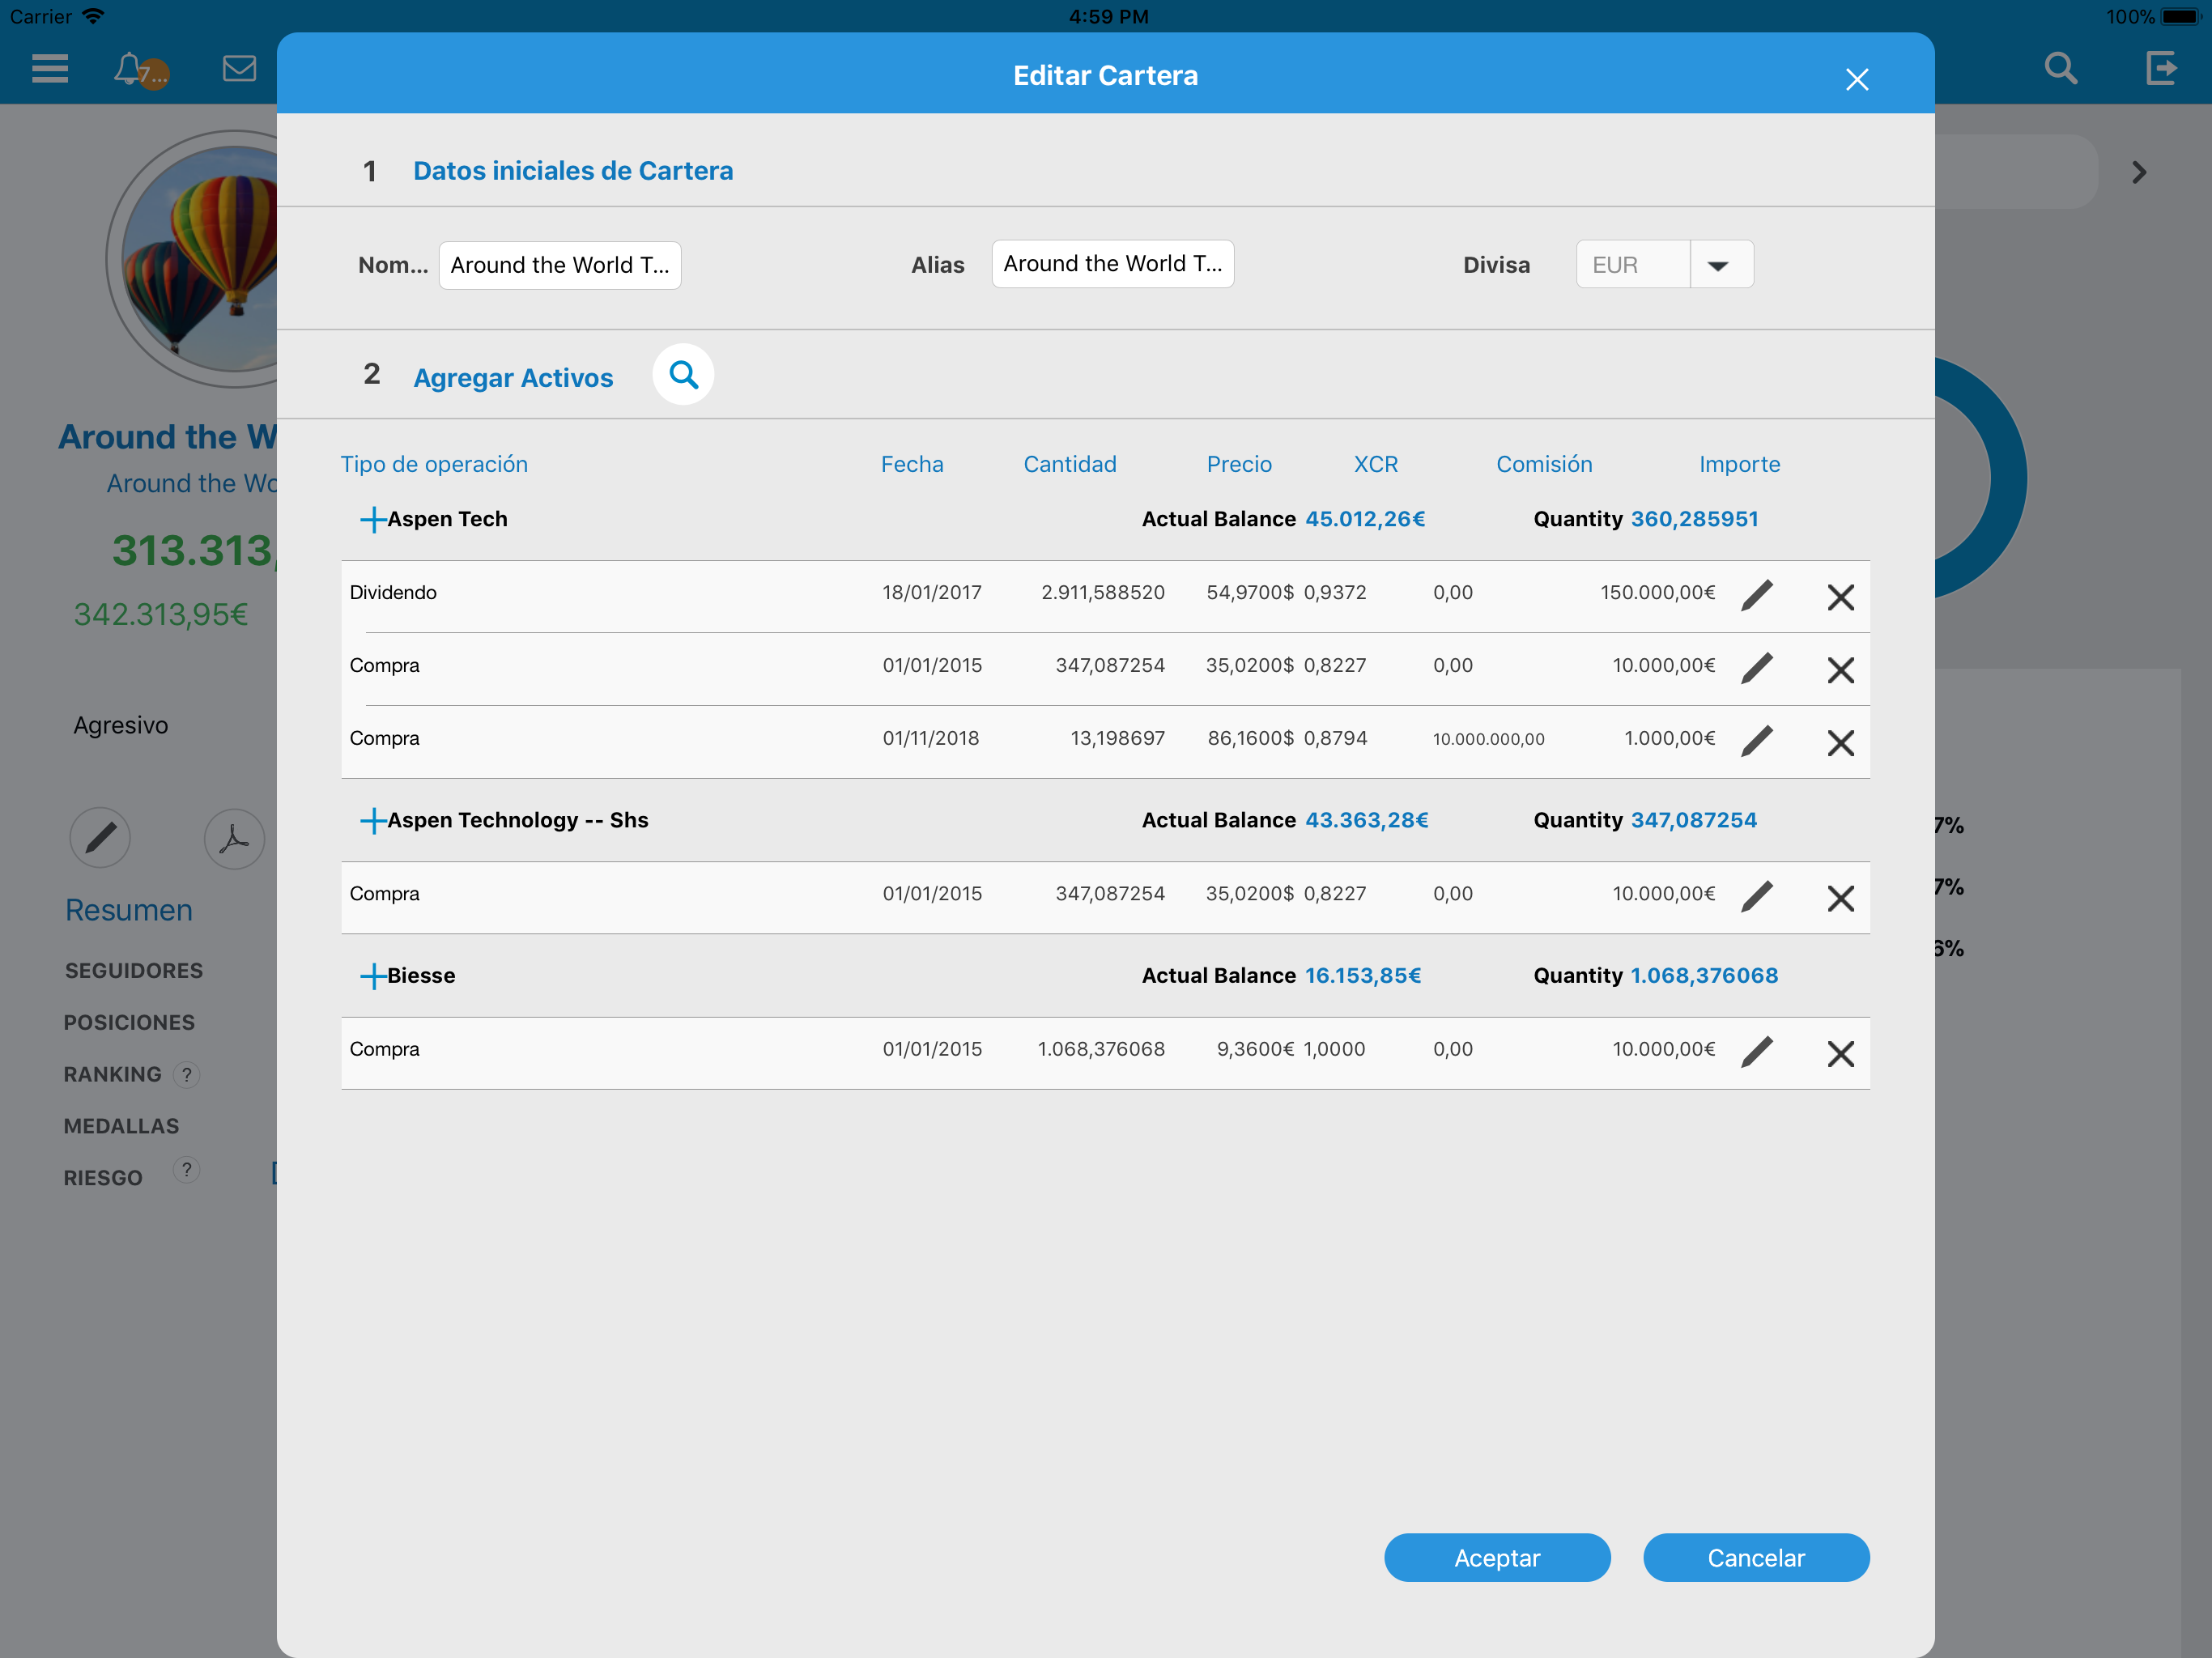Close the Editar Cartera dialog with X
The image size is (2212, 1658).
[x=1856, y=79]
